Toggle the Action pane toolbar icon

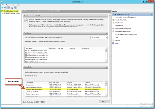click(15, 8)
